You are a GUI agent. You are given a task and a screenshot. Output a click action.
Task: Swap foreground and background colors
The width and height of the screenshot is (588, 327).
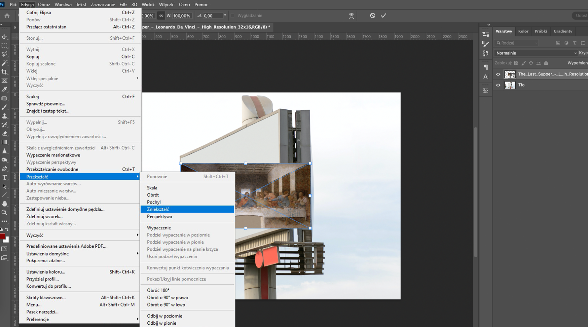point(7,229)
